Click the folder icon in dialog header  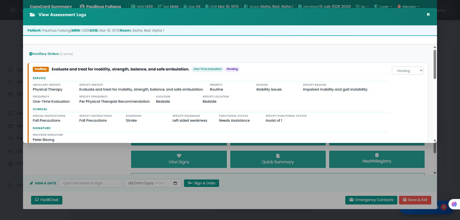point(32,15)
